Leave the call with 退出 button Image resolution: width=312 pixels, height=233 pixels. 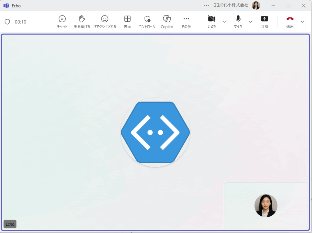290,22
